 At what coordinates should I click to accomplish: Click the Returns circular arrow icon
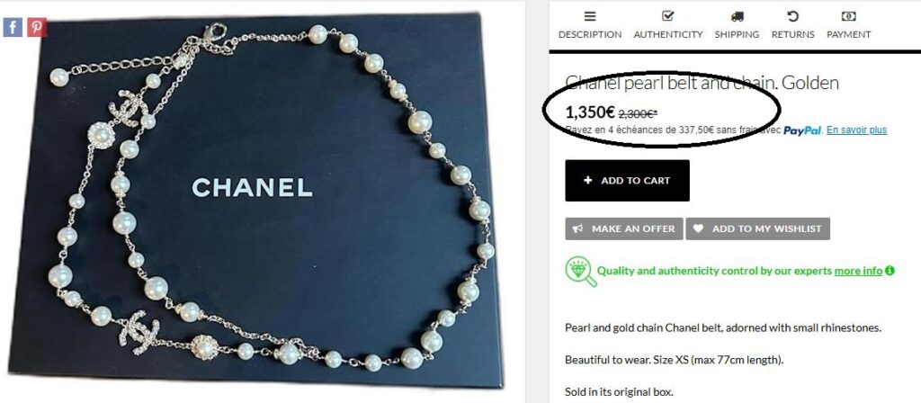pyautogui.click(x=793, y=16)
